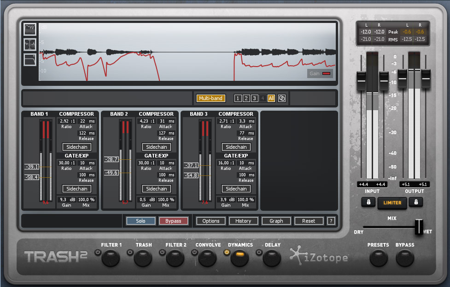The image size is (450, 287).
Task: Open help with the ? icon
Action: coord(331,221)
